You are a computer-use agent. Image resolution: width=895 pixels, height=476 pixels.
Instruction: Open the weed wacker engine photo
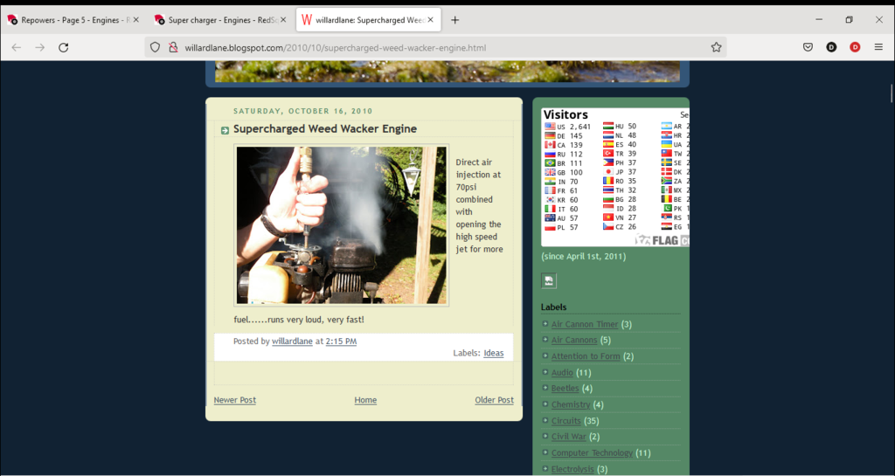[x=342, y=225]
